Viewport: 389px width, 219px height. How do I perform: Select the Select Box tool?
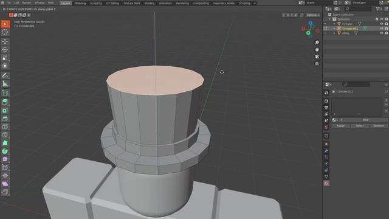click(5, 24)
